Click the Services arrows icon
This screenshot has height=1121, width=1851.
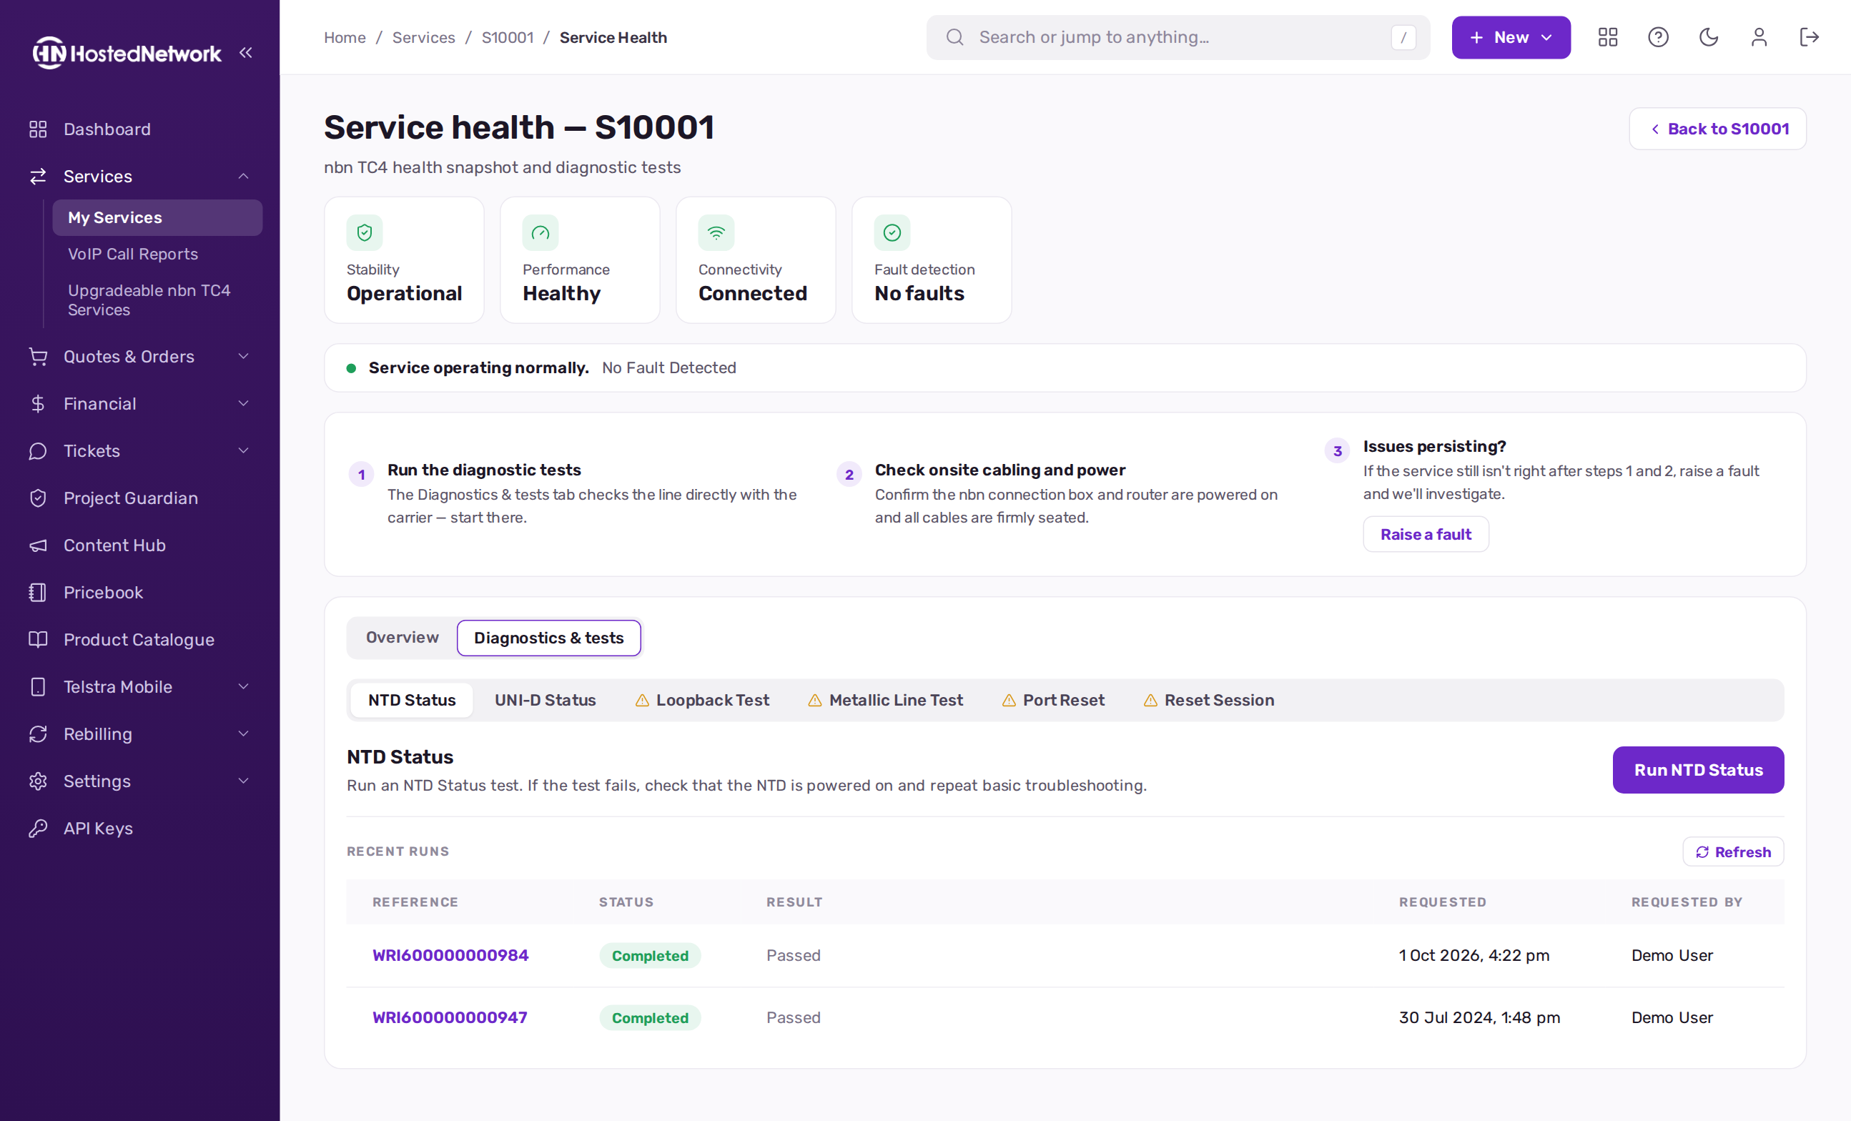pyautogui.click(x=38, y=177)
